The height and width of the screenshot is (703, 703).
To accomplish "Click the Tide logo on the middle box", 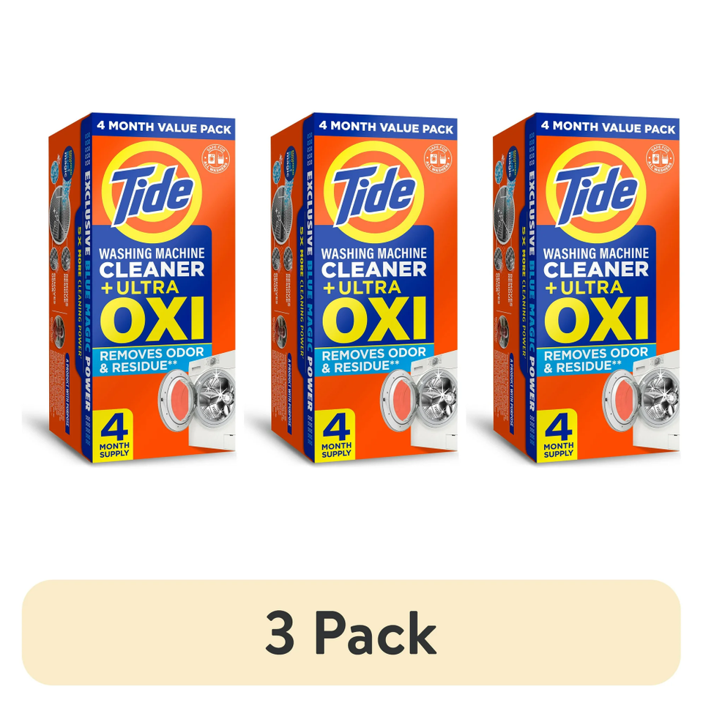I will tap(373, 192).
